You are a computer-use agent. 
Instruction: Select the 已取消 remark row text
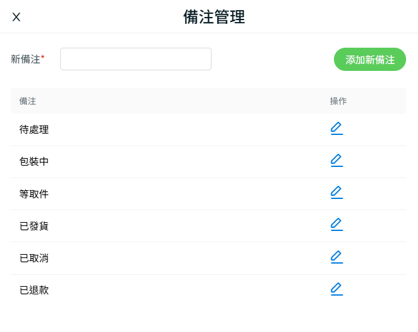[34, 258]
